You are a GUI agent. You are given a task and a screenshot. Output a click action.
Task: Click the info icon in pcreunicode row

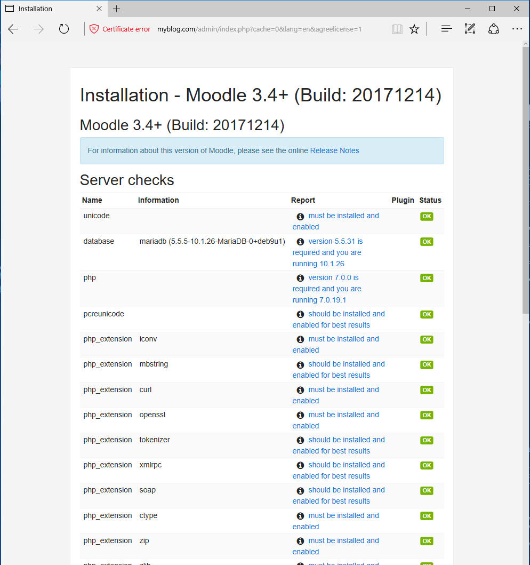click(x=300, y=314)
